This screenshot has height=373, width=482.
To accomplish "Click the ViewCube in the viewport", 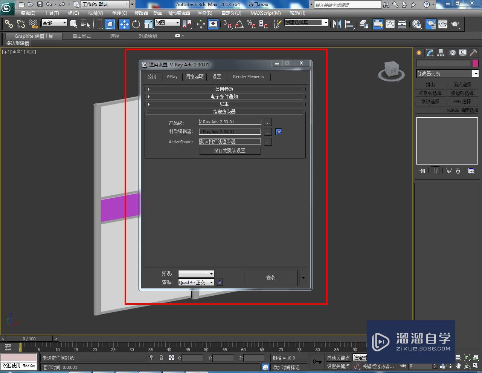I will tap(392, 71).
